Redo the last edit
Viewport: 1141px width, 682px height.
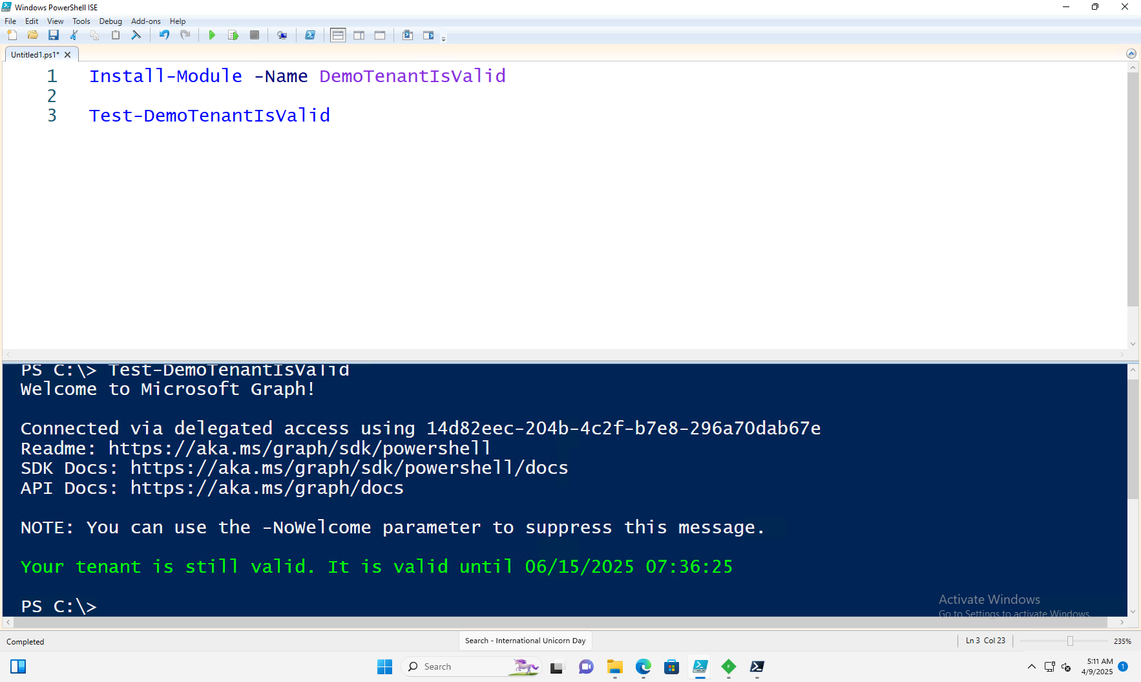point(185,35)
